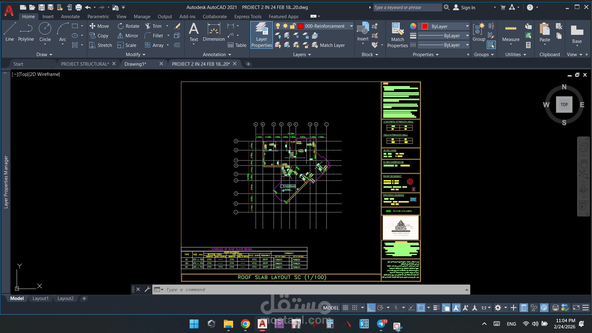Screen dimensions: 592x333
Task: Toggle lineweight display in status bar
Action: click(x=436, y=308)
